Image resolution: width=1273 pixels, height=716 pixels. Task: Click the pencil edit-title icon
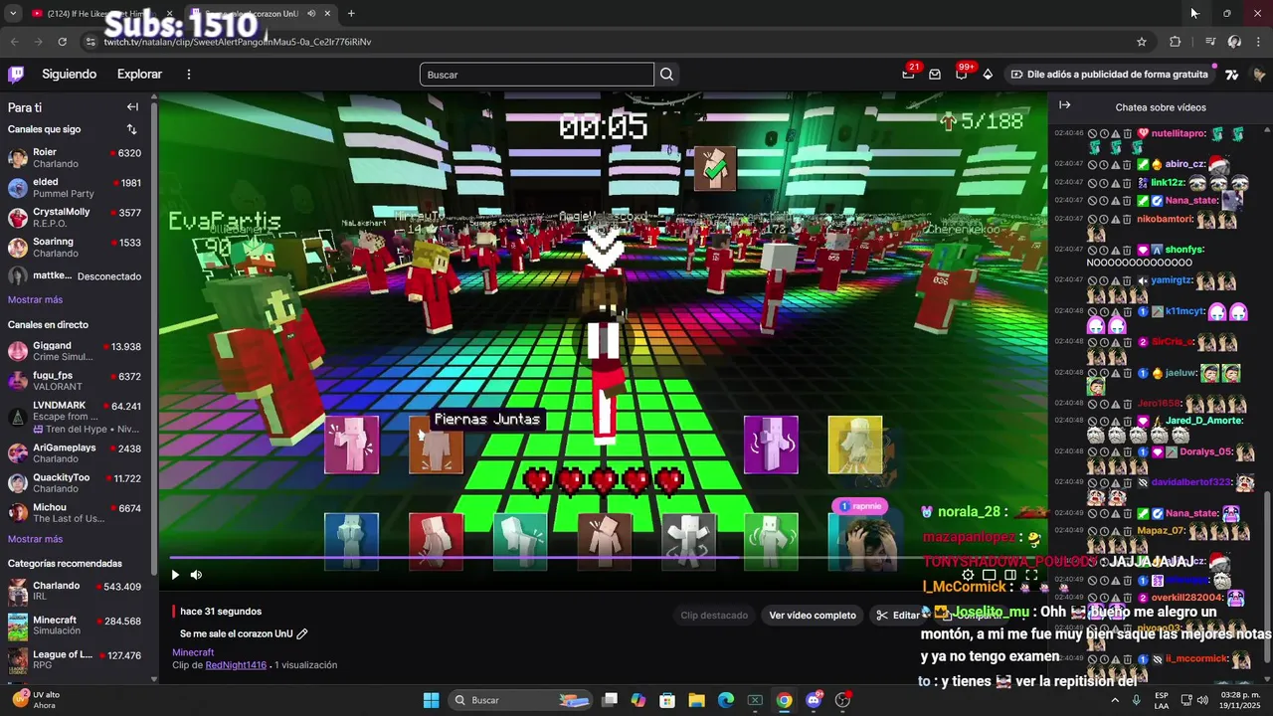[302, 633]
